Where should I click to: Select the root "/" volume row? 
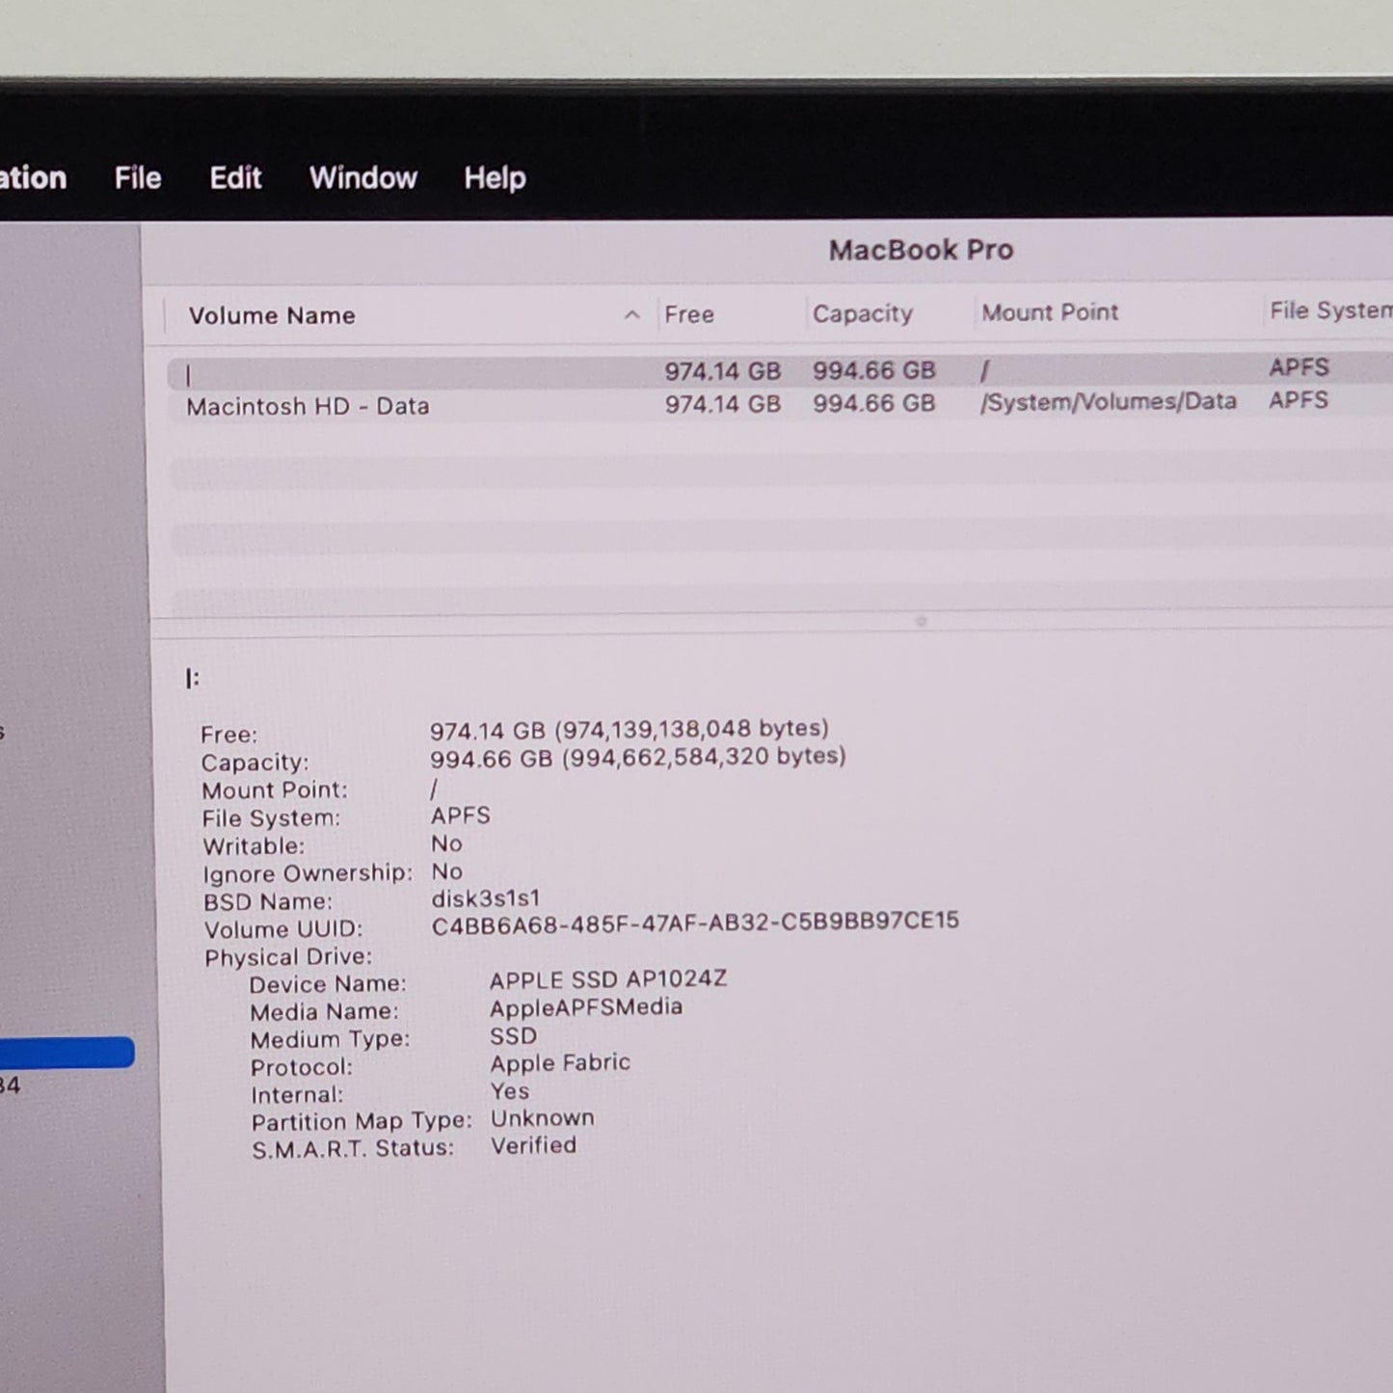tap(434, 369)
